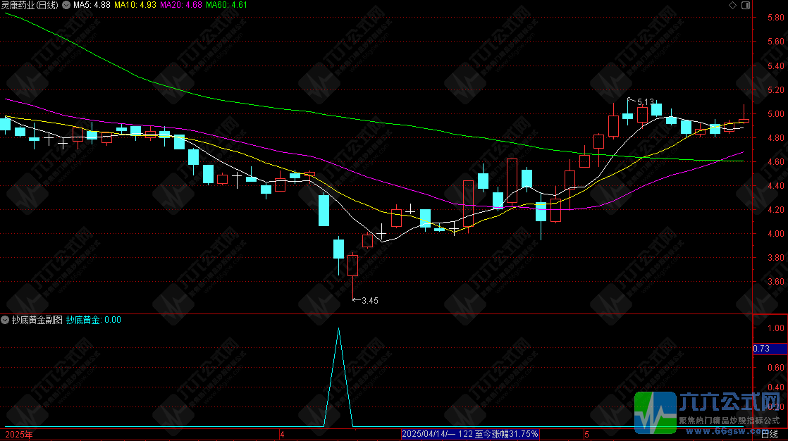Click the 0.73 highlighted axis value

click(x=770, y=349)
